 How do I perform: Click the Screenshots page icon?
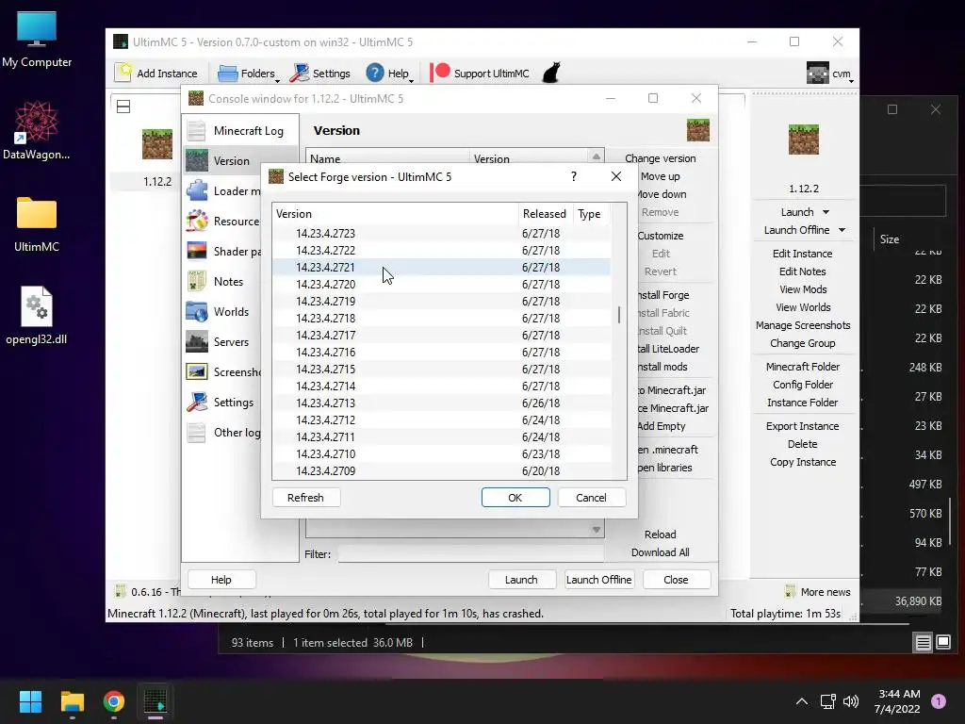[x=197, y=371]
